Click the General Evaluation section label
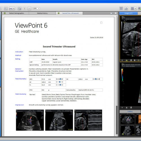The image size is (141, 141). (x=19, y=70)
